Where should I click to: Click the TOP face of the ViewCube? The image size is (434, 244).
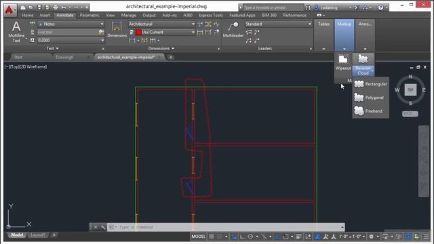click(410, 90)
